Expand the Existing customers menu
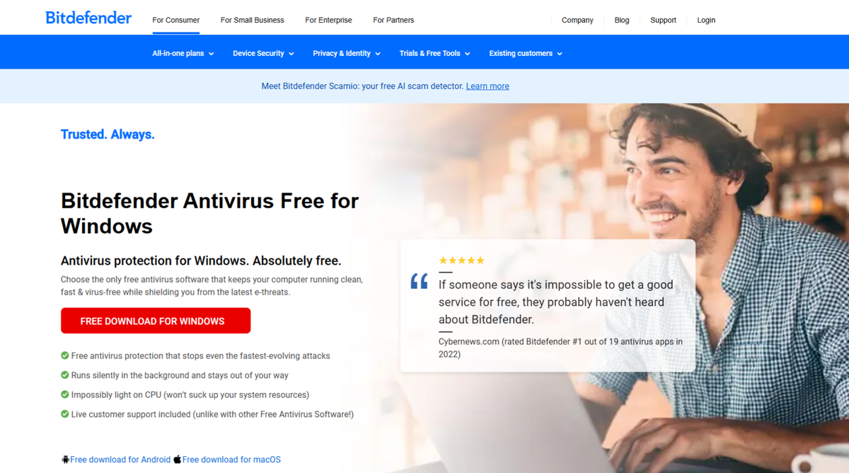 pyautogui.click(x=526, y=53)
